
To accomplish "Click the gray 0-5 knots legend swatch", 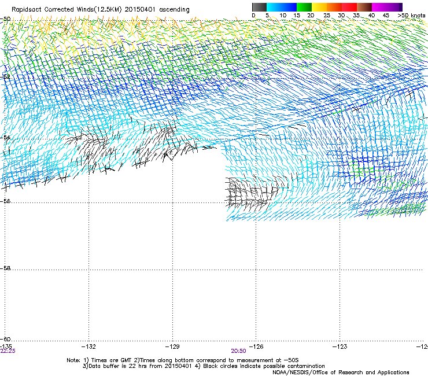I will coord(260,7).
